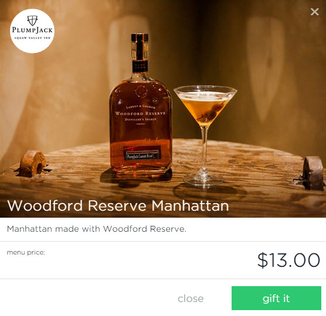The image size is (326, 316).
Task: Click the shield emblem above PlumpJack text
Action: pyautogui.click(x=32, y=20)
